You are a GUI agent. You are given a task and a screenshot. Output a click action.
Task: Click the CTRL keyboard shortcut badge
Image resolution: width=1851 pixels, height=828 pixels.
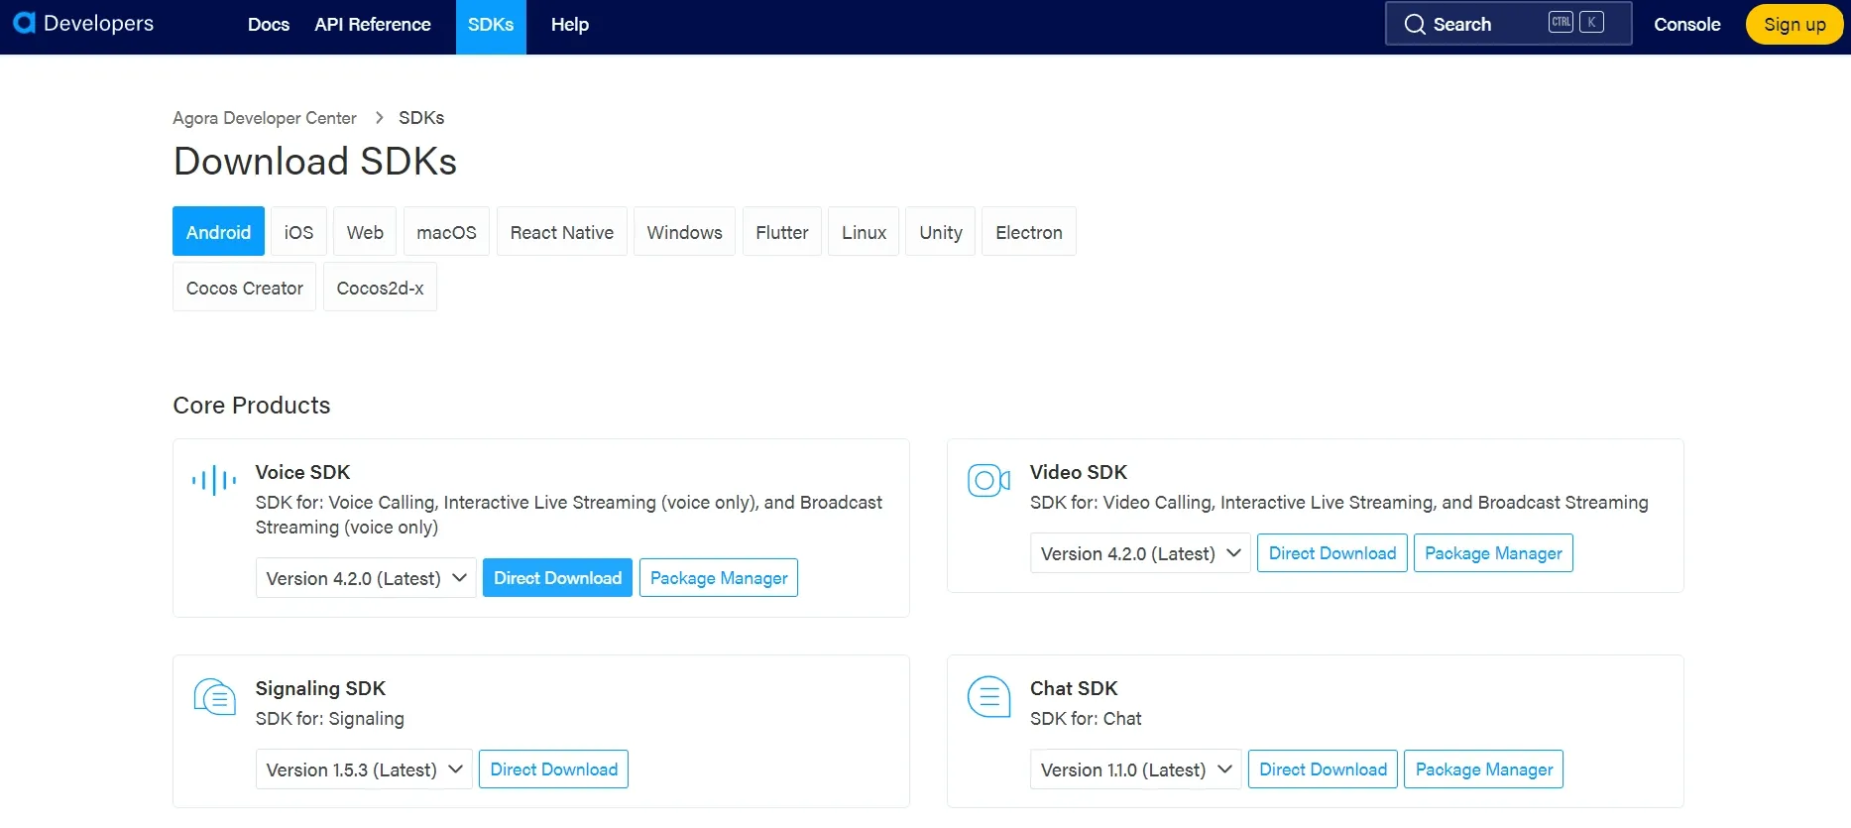tap(1561, 22)
